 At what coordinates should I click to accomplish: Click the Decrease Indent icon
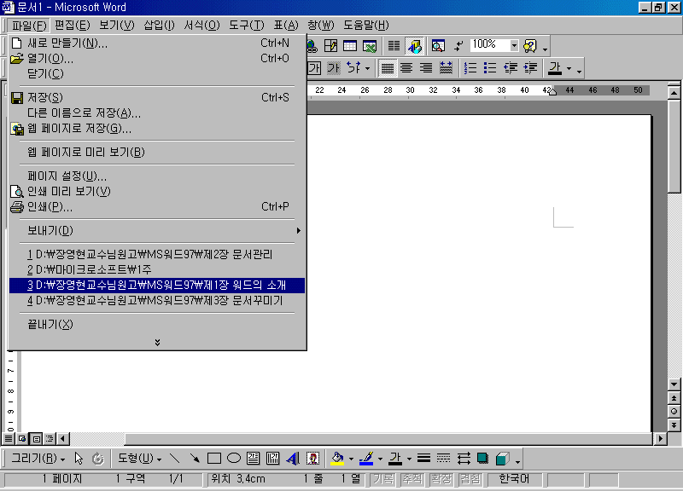click(x=510, y=68)
